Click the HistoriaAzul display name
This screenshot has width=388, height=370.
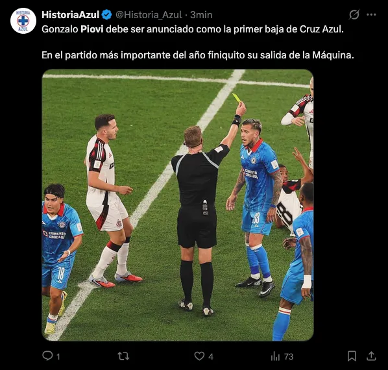71,15
